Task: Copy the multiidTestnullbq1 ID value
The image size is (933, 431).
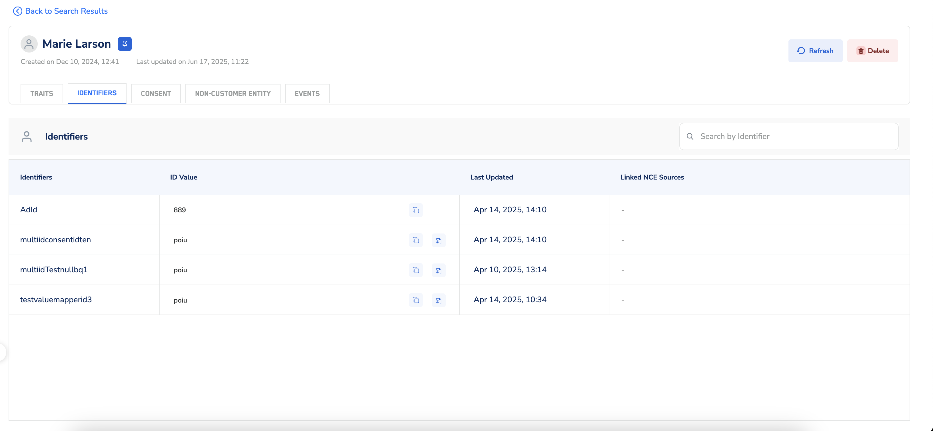Action: 416,270
